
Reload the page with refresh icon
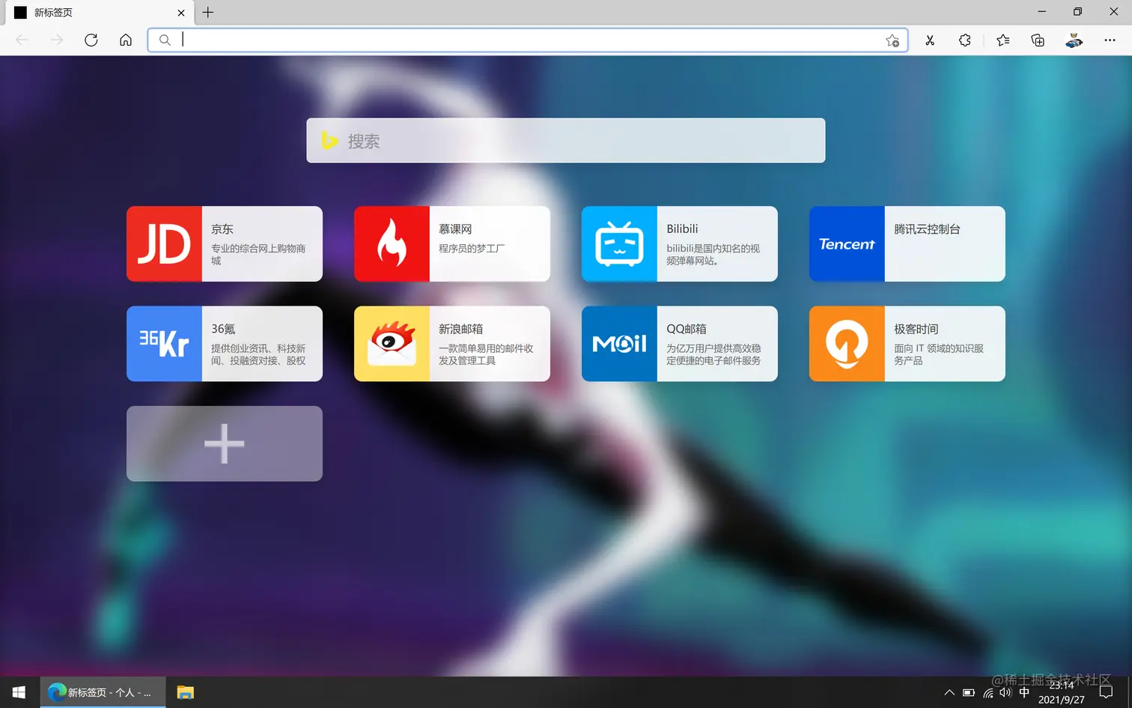[x=91, y=40]
